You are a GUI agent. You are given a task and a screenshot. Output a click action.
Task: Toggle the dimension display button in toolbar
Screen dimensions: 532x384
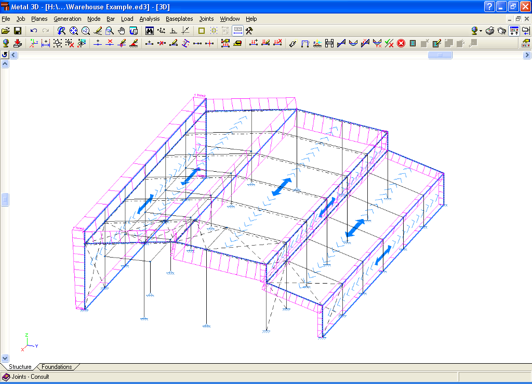237,31
